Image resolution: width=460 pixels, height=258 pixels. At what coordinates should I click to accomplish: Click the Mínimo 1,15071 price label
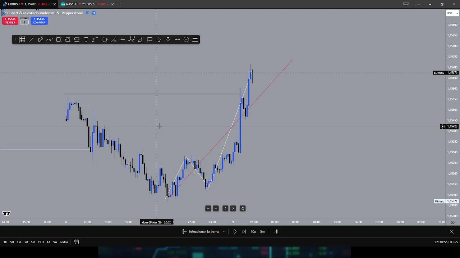[x=446, y=201]
